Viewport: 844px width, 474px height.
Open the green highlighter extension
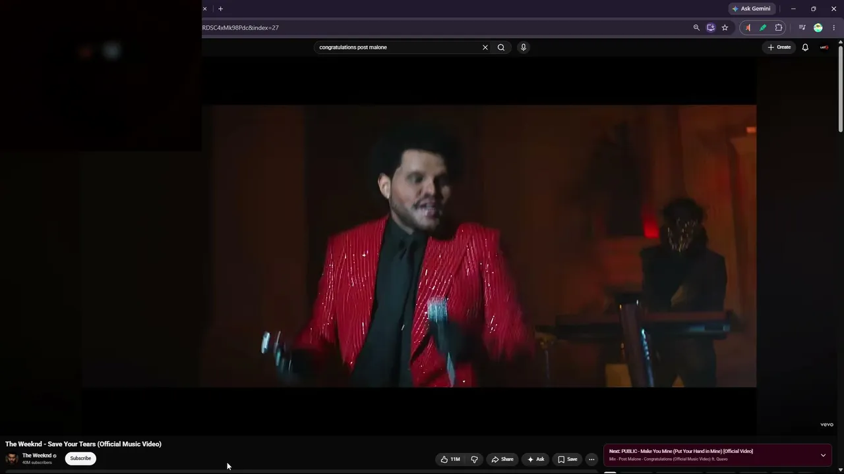pyautogui.click(x=763, y=28)
